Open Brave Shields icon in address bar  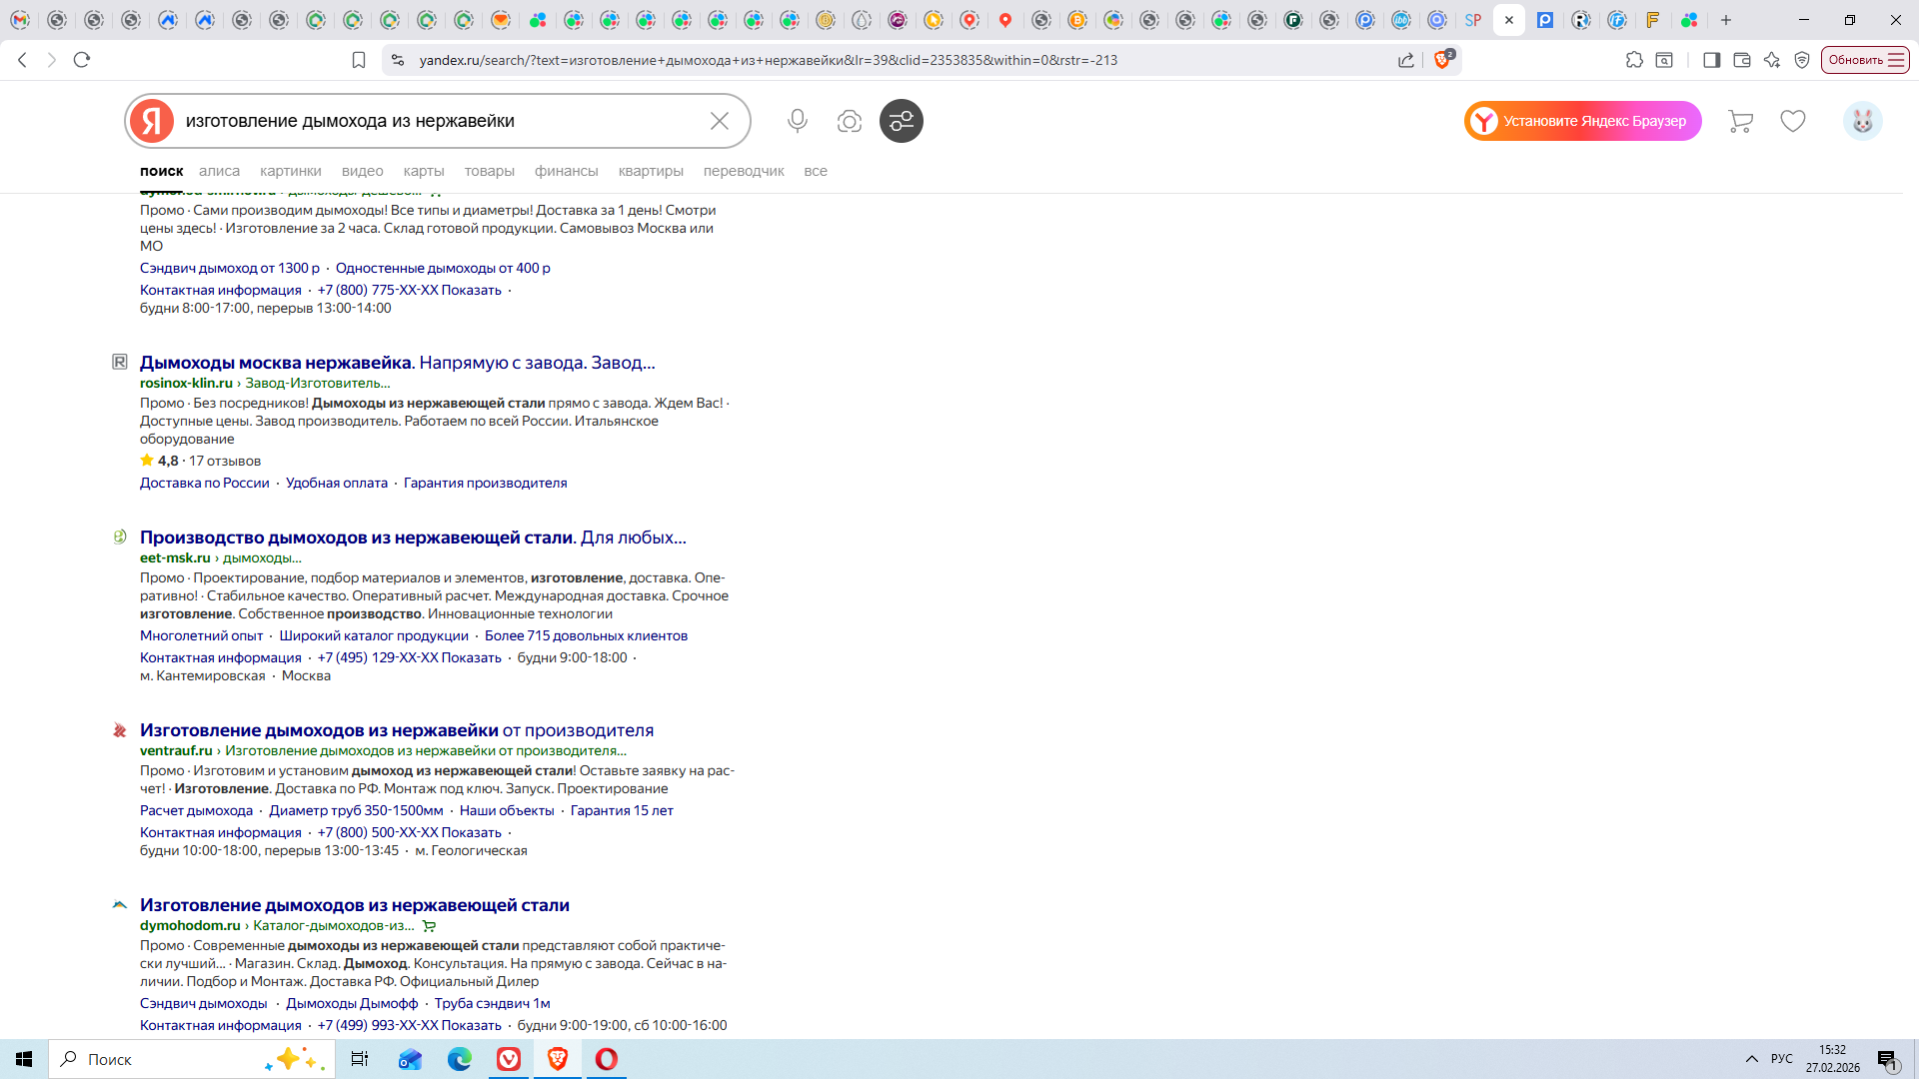click(x=1442, y=60)
